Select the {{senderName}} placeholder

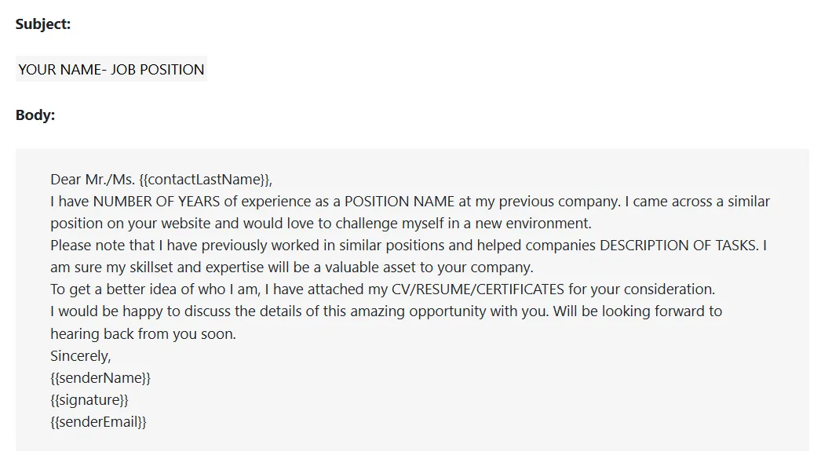click(x=100, y=377)
